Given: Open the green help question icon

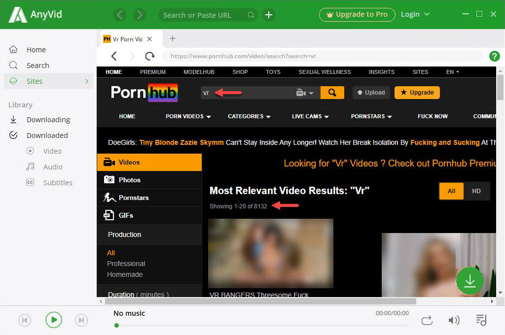Looking at the screenshot, I should pos(494,56).
